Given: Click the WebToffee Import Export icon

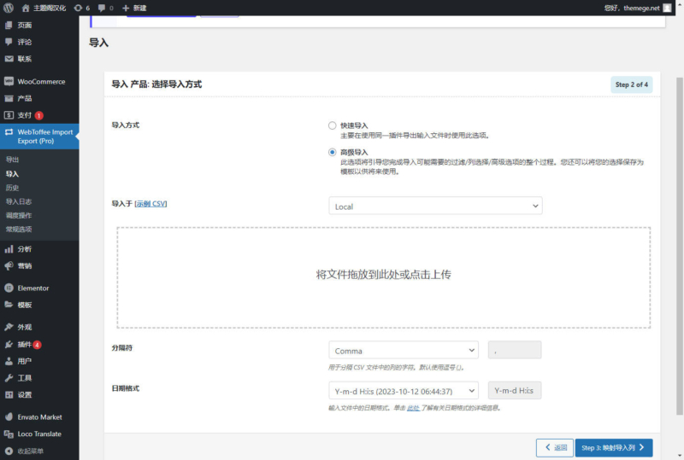Looking at the screenshot, I should point(9,131).
